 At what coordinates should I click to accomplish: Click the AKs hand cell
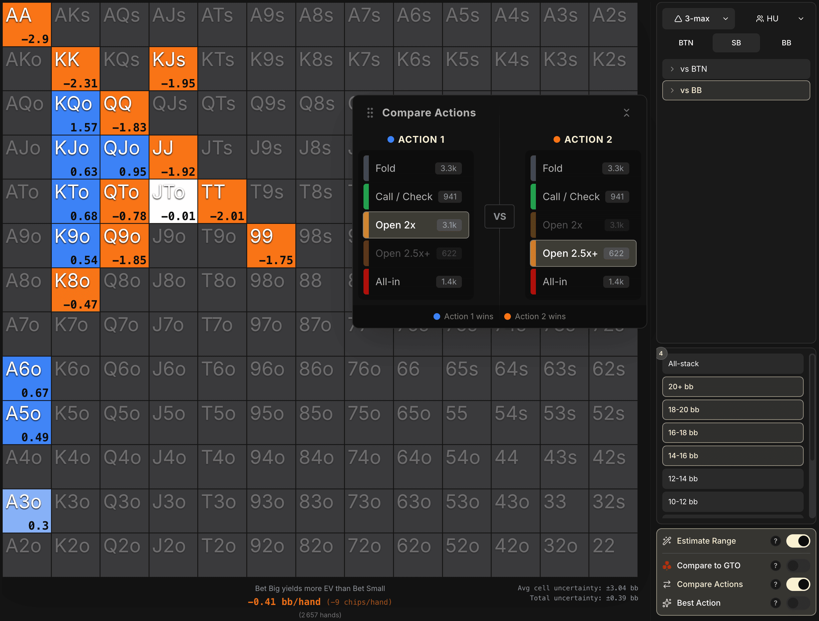coord(76,24)
